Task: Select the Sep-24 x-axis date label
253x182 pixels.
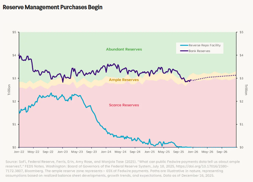Action: [135, 152]
